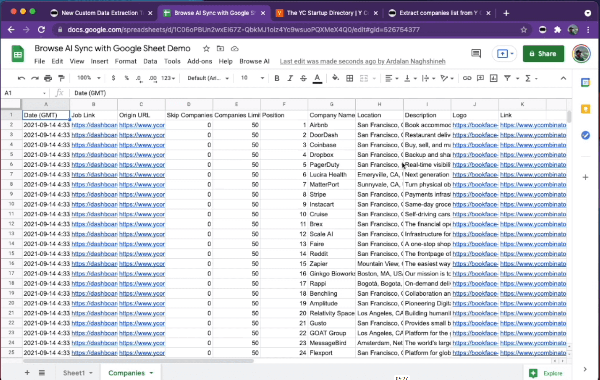Open horizontal align dropdown
600x380 pixels.
(x=391, y=78)
